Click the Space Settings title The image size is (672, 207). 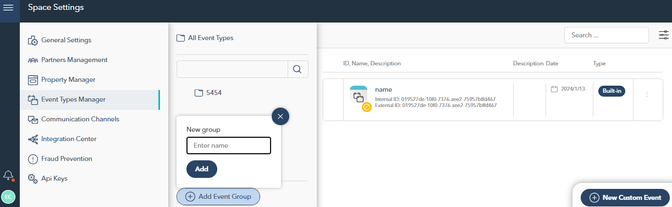pos(56,8)
